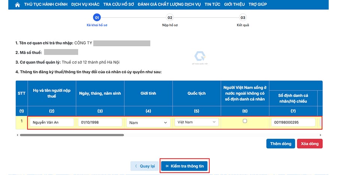Click the Thêm dòng button
The width and height of the screenshot is (337, 175).
pyautogui.click(x=280, y=144)
